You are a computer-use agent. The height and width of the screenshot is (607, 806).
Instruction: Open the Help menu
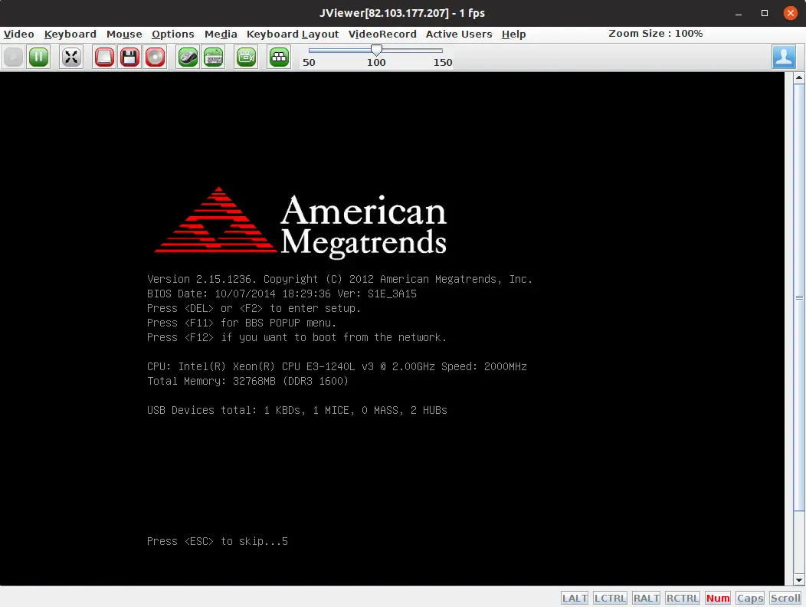513,34
